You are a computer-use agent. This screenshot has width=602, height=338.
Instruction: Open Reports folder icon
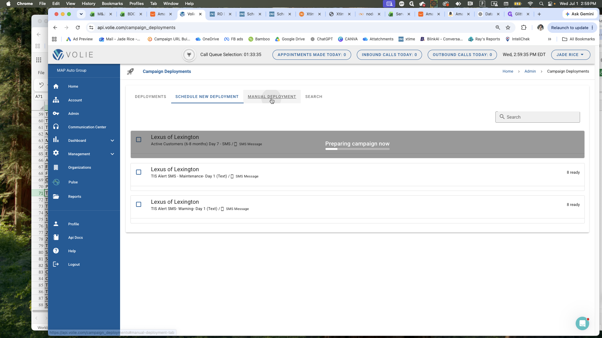56,197
